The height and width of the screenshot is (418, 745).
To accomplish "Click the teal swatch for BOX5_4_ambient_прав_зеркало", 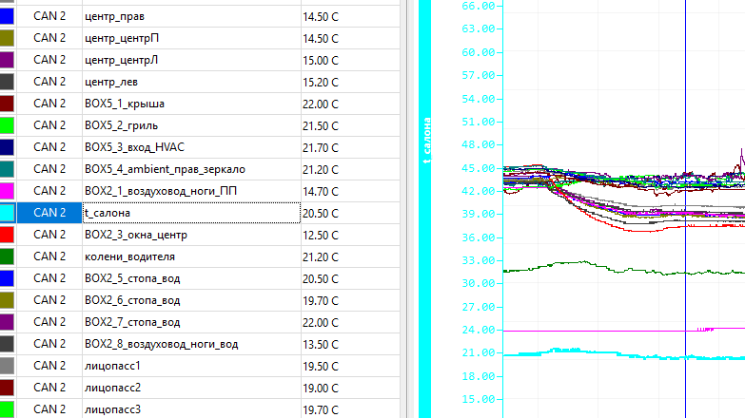I will (8, 169).
